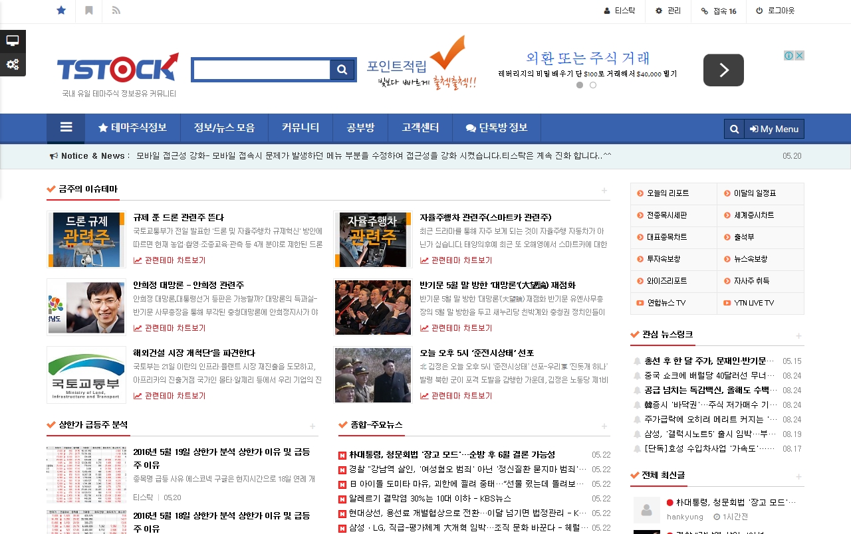Click the main search input field

(x=261, y=70)
